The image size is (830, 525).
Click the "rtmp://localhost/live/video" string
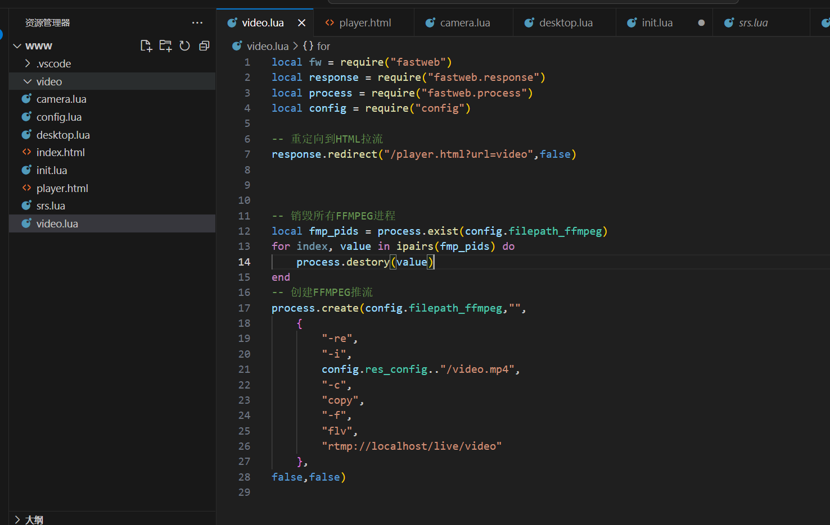pos(412,446)
